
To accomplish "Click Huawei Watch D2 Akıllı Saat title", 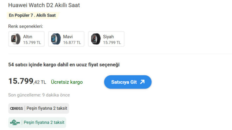I will click(44, 5).
